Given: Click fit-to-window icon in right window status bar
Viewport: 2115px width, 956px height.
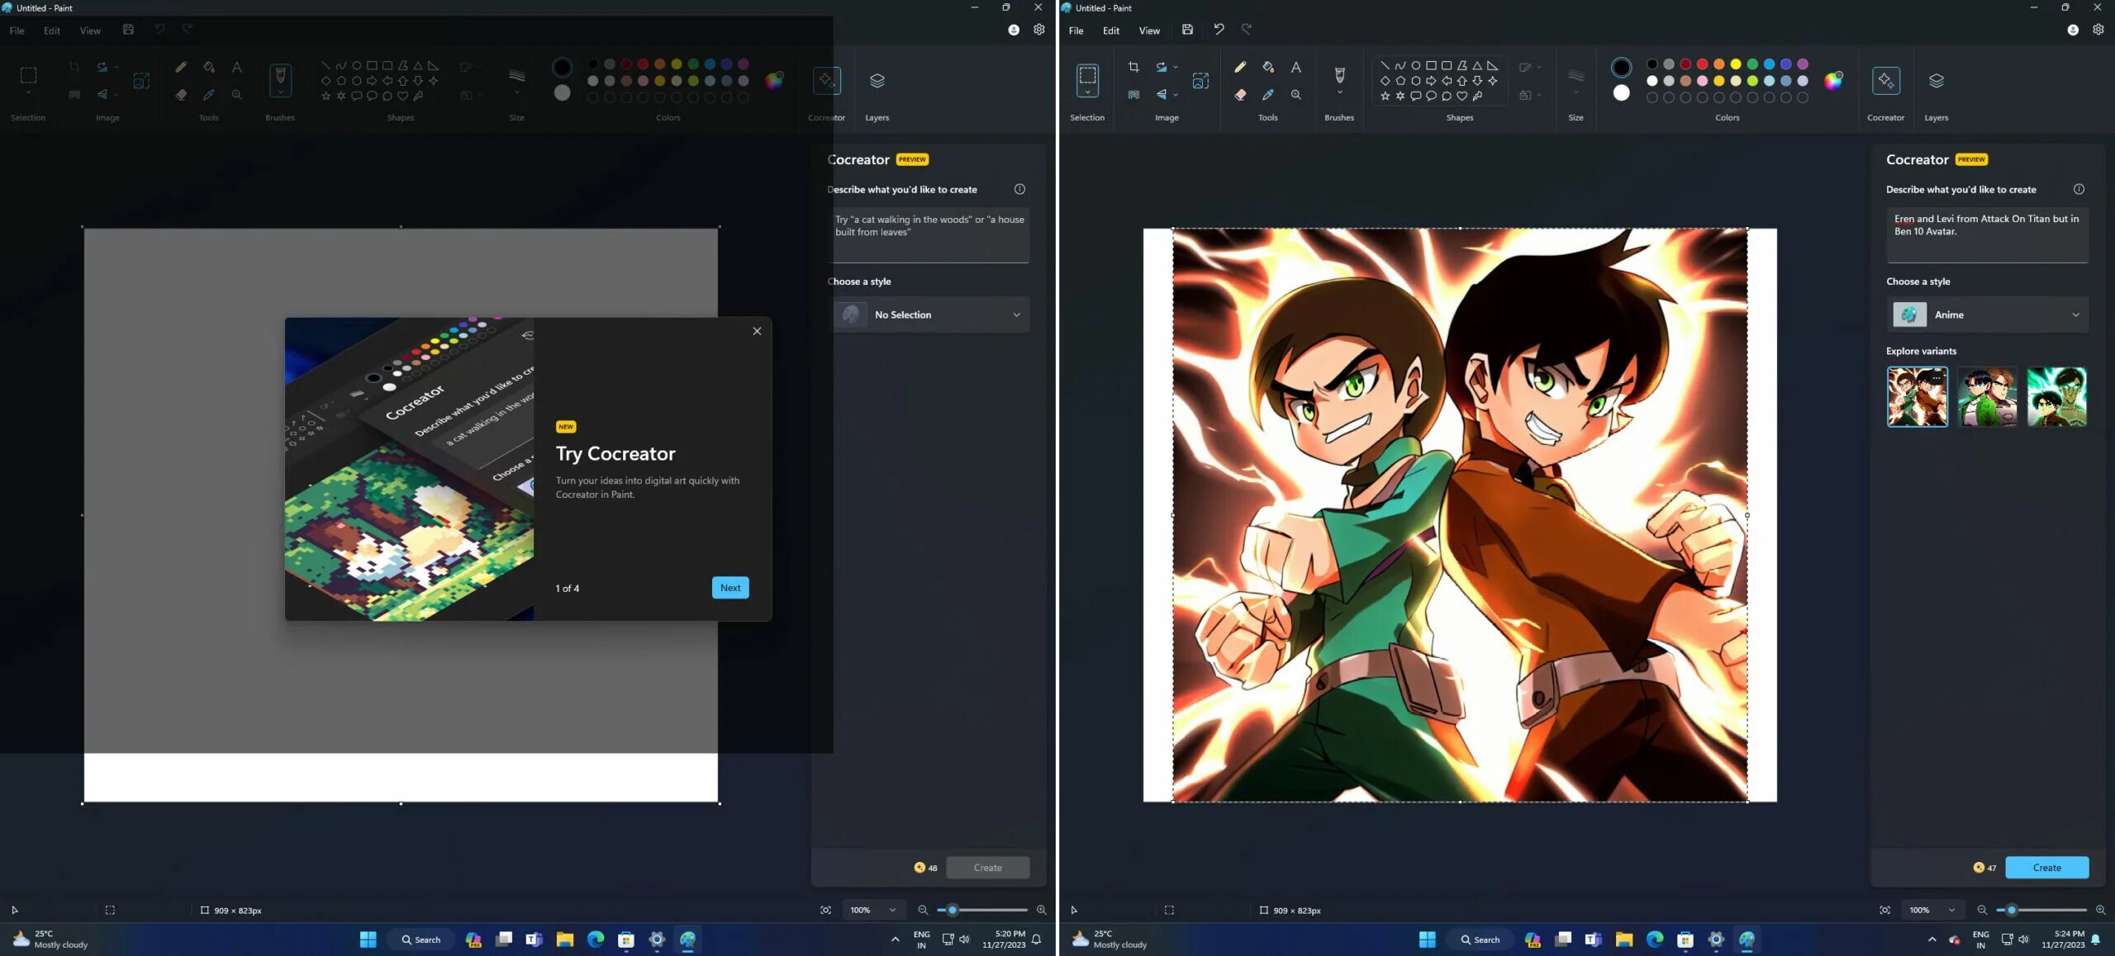Looking at the screenshot, I should coord(1884,910).
